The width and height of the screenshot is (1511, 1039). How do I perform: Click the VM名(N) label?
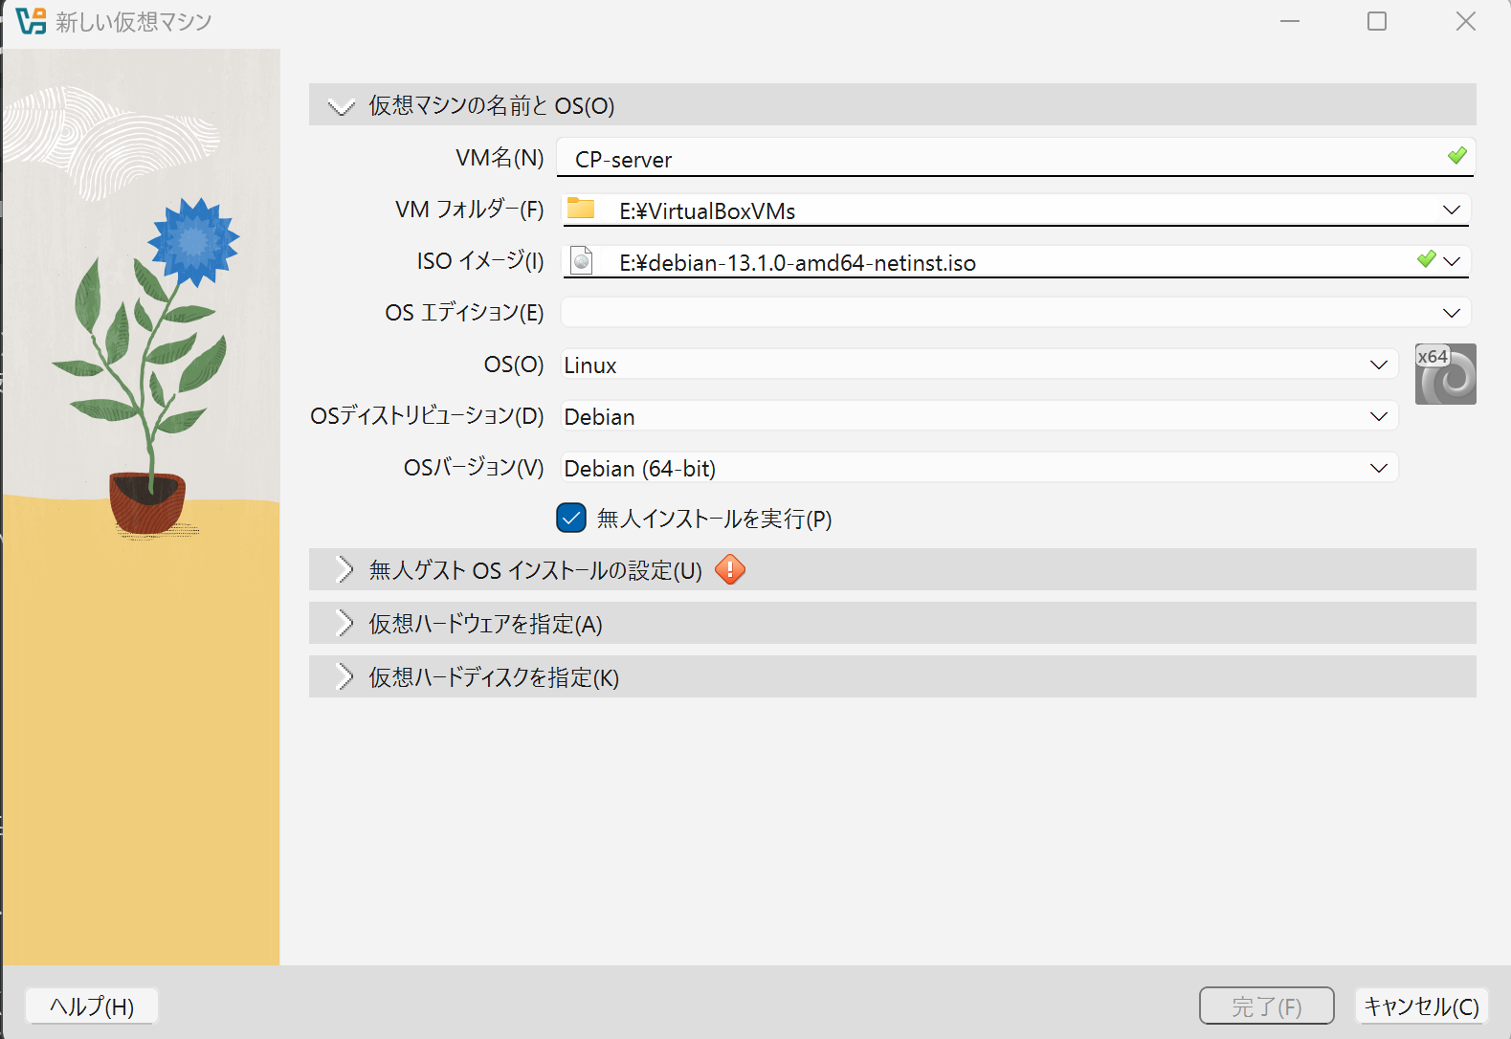pyautogui.click(x=500, y=158)
